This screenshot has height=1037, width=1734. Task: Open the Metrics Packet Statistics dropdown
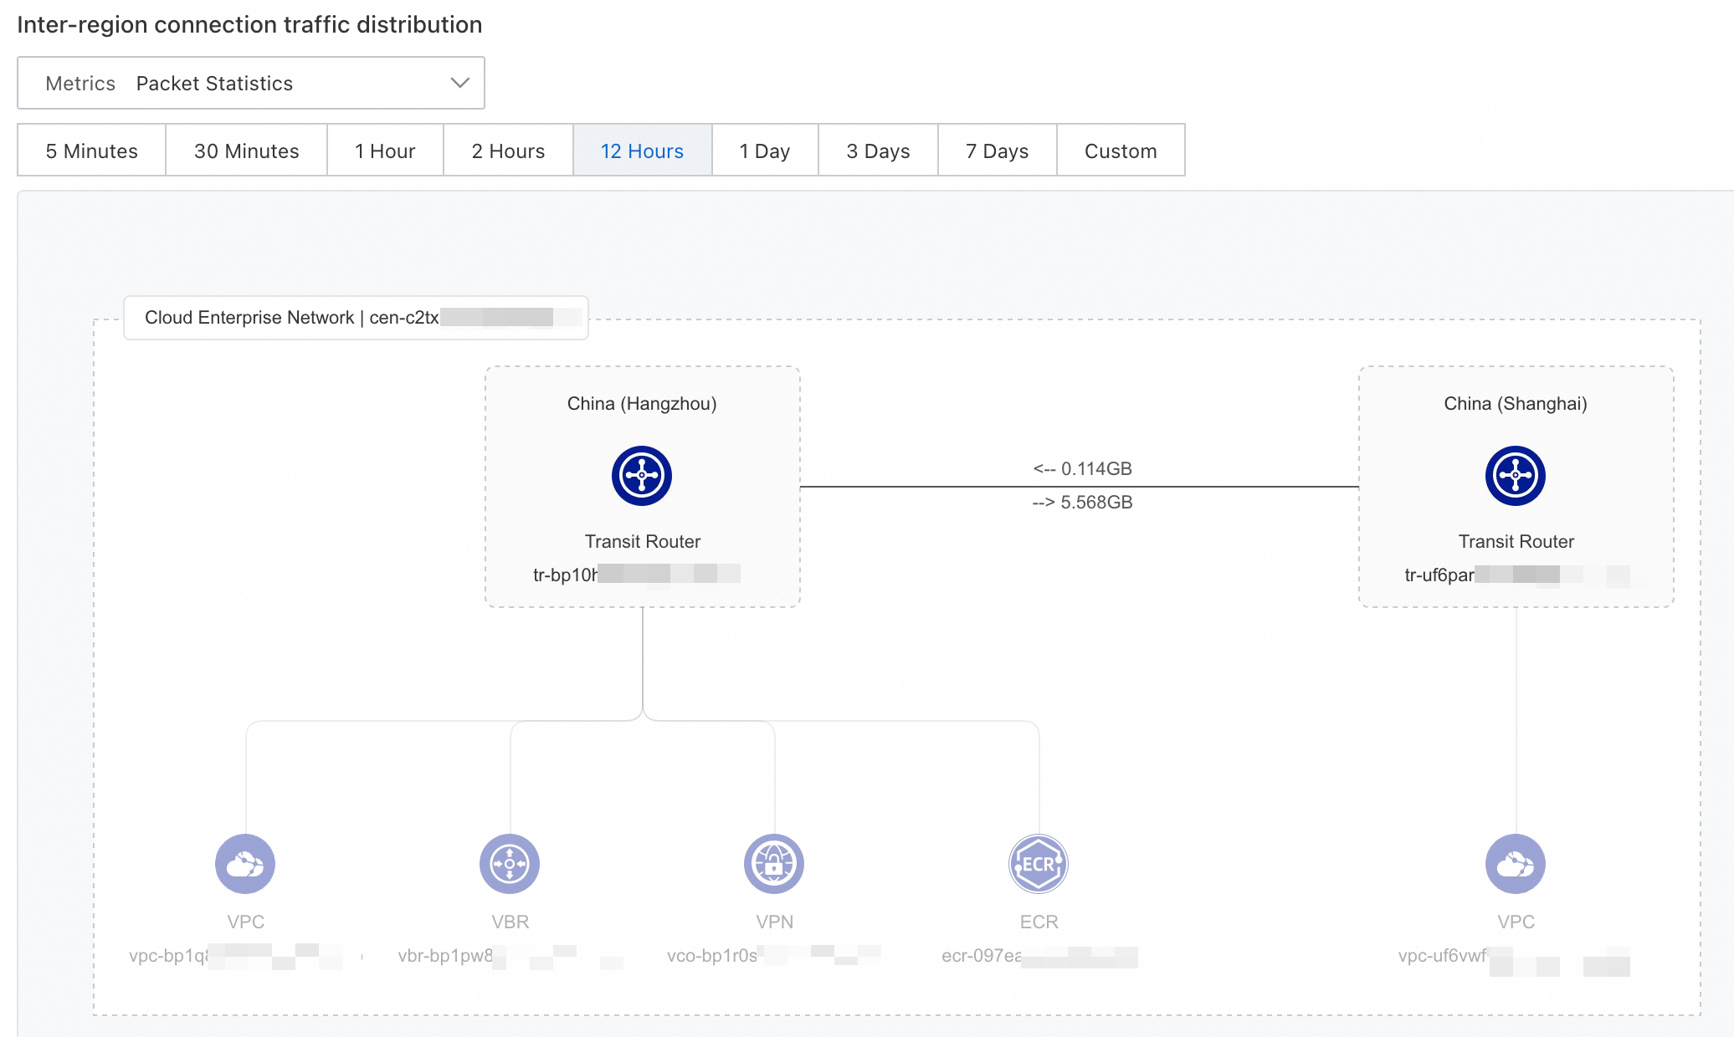251,83
